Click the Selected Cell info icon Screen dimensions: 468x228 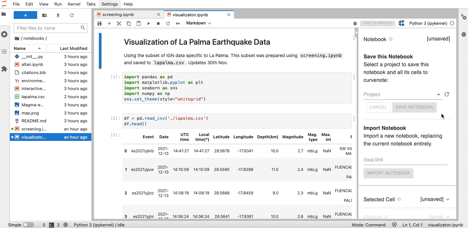399,199
